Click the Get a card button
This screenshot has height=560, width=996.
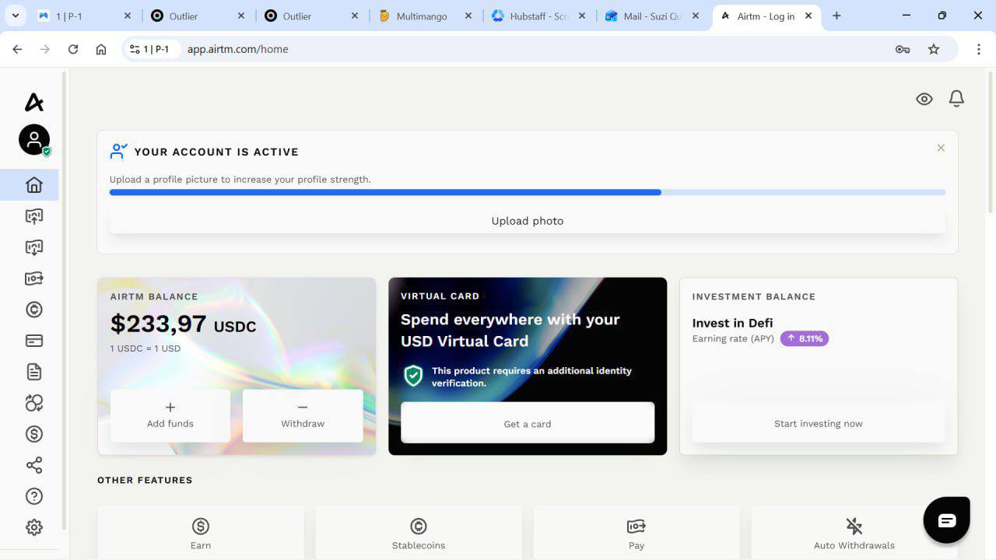coord(528,424)
